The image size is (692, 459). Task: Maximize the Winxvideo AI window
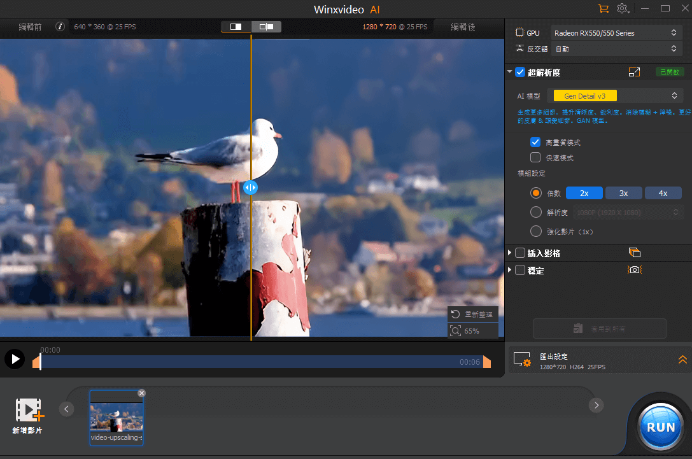665,8
